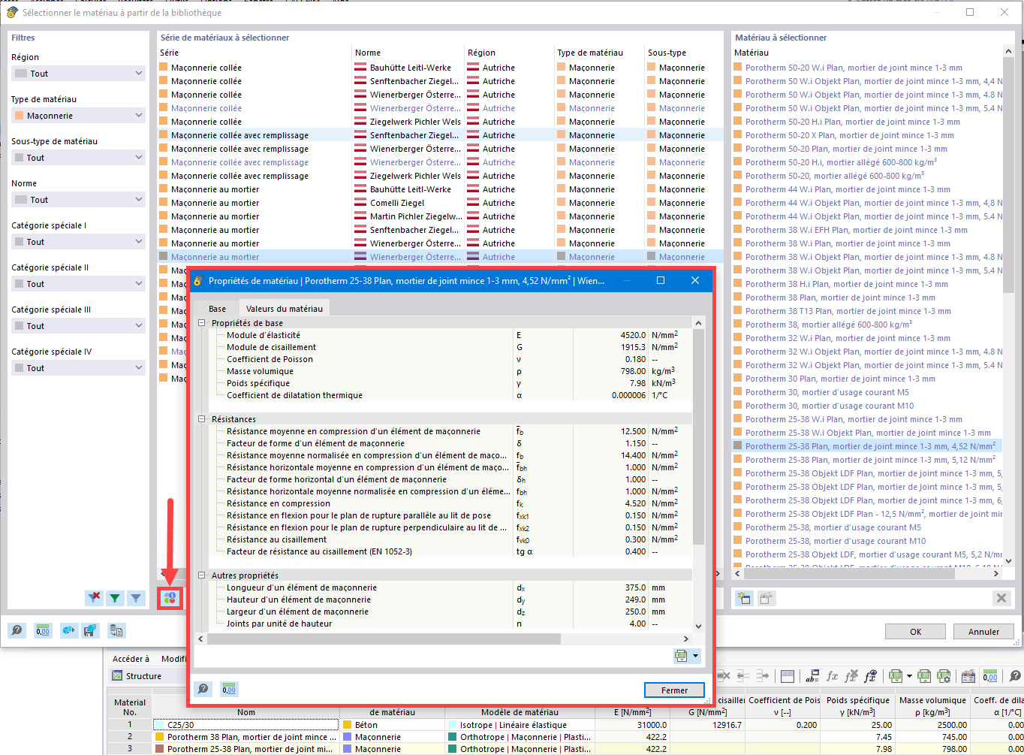Collapse the Autres propriétés section
Screen dimensions: 1024x755
coord(201,575)
